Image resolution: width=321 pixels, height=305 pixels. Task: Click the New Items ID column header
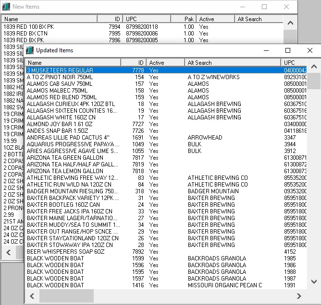tap(110, 19)
